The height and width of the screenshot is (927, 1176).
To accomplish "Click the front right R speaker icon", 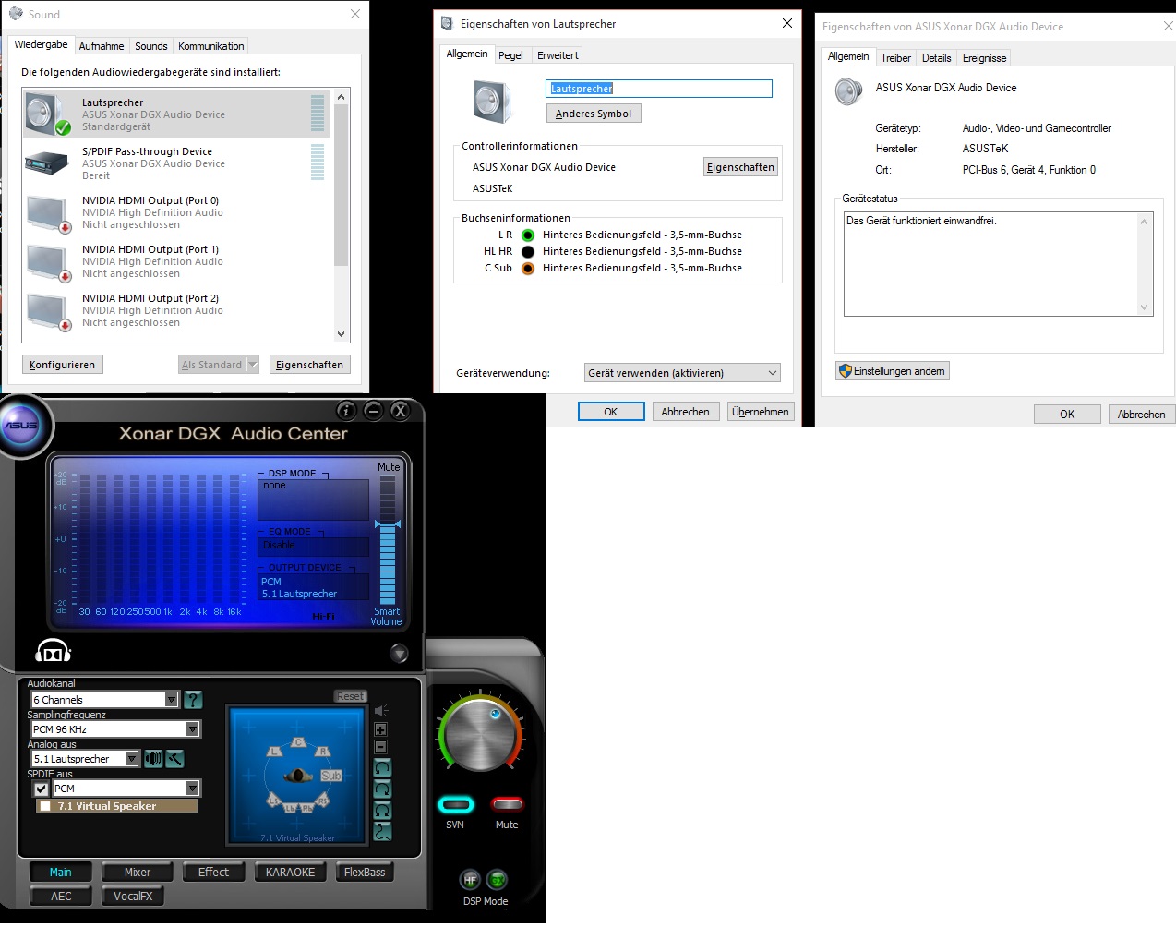I will [x=322, y=752].
